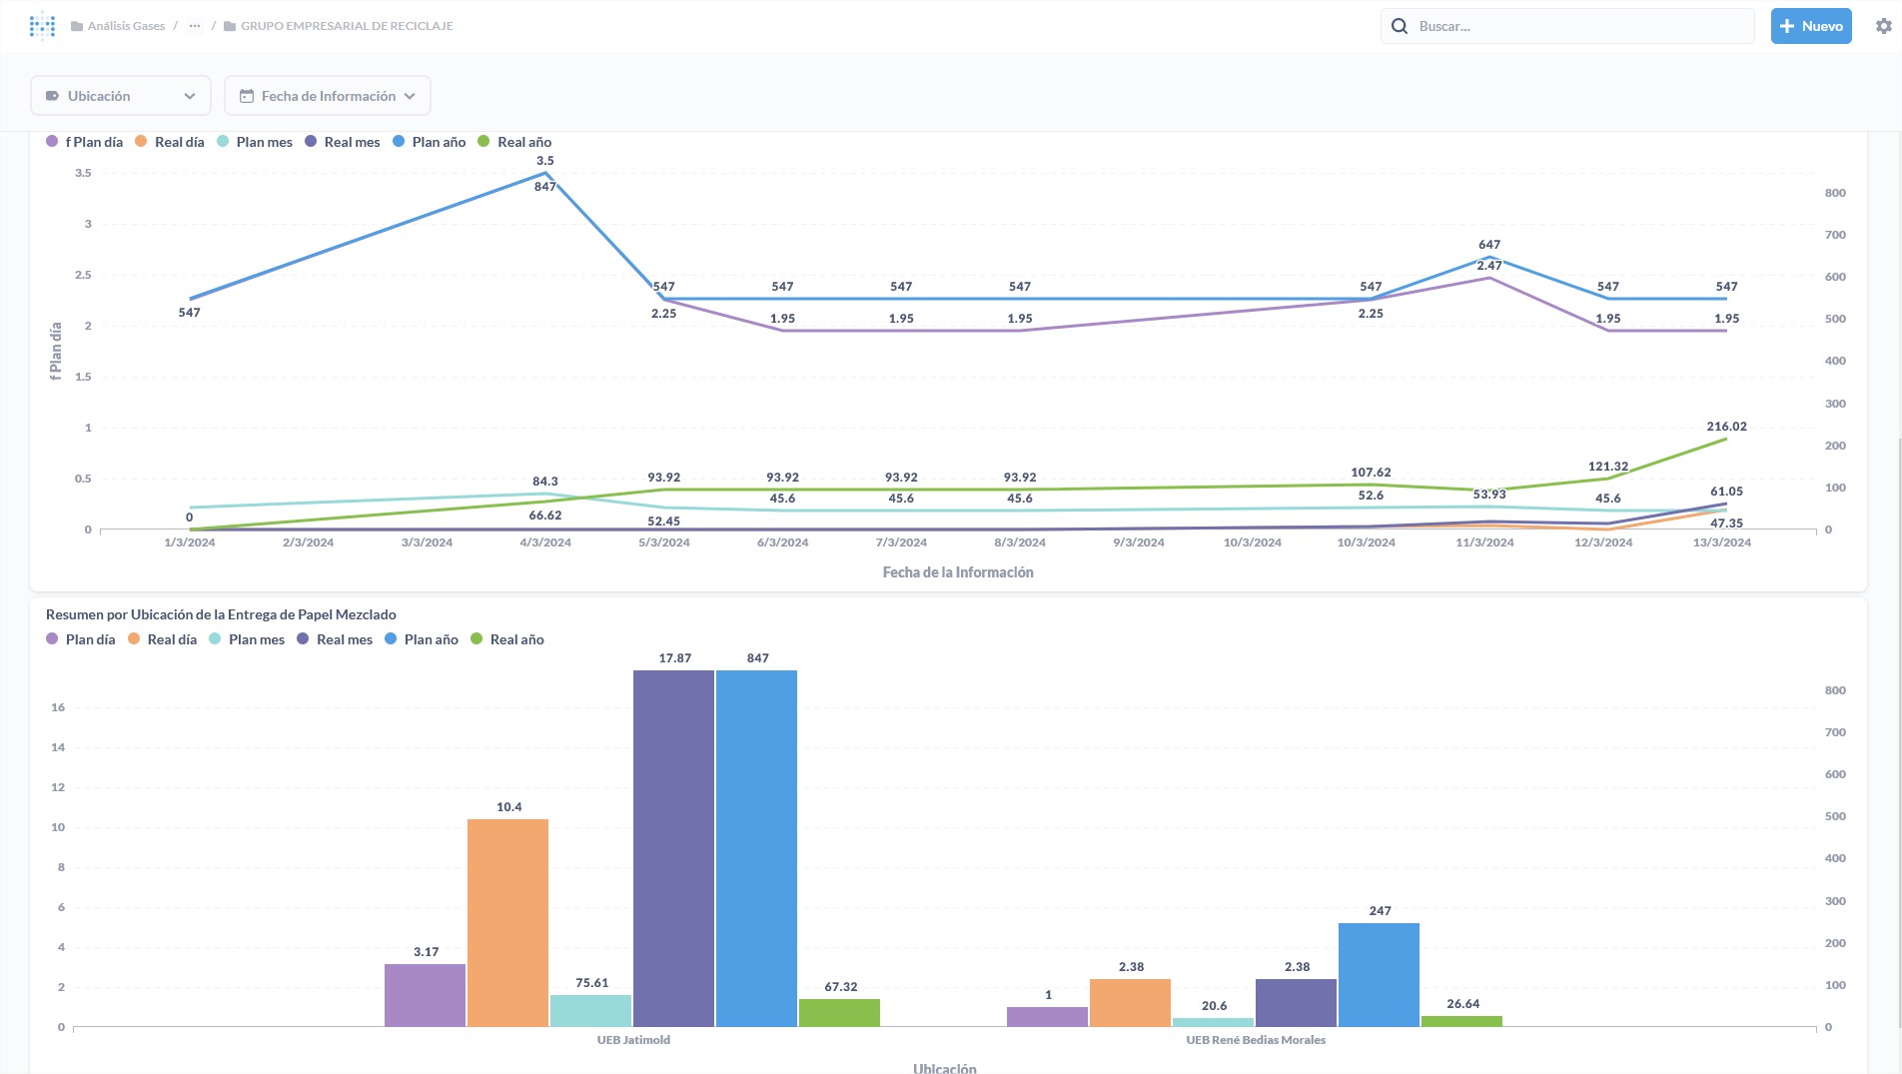Viewport: 1902px width, 1074px height.
Task: Click the 67.32 Real año bar for UEB Jatimold
Action: [x=839, y=1013]
